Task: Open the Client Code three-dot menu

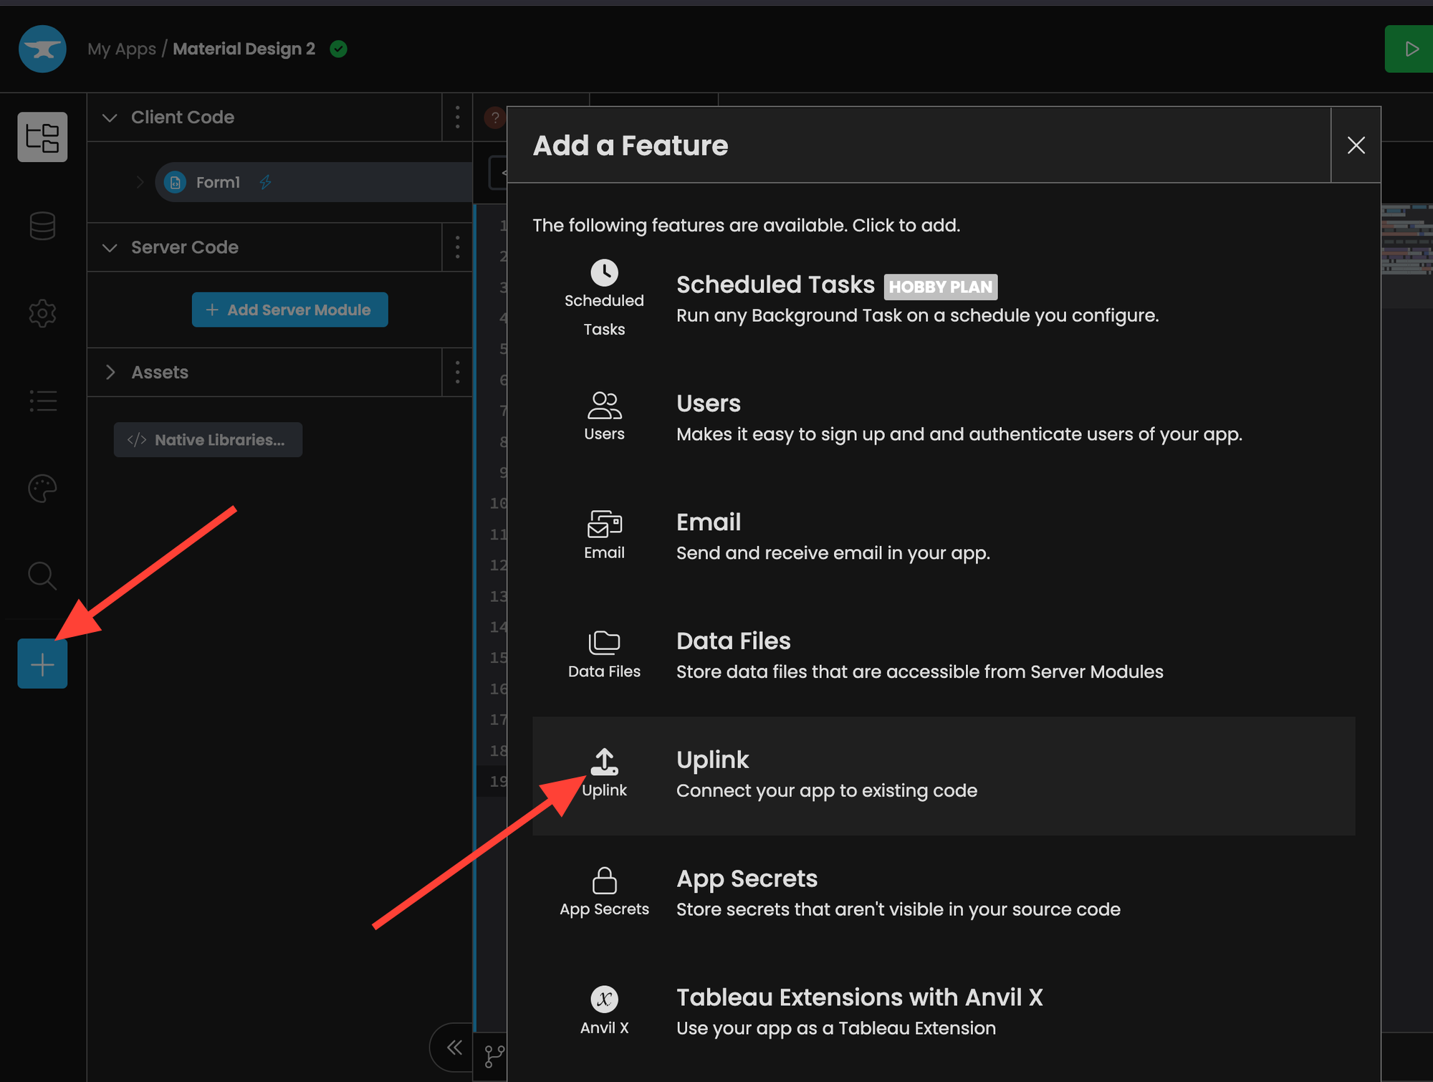Action: click(x=457, y=118)
